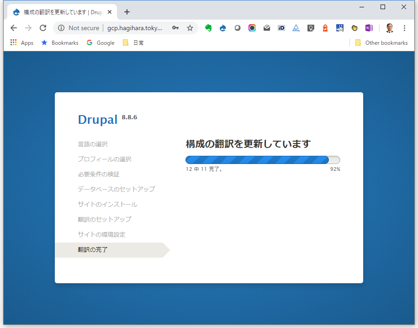Expand the Other bookmarks folder
This screenshot has height=328, width=418.
(x=381, y=42)
